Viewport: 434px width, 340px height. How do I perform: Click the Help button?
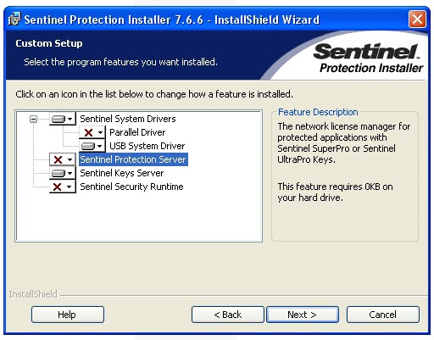coord(68,315)
